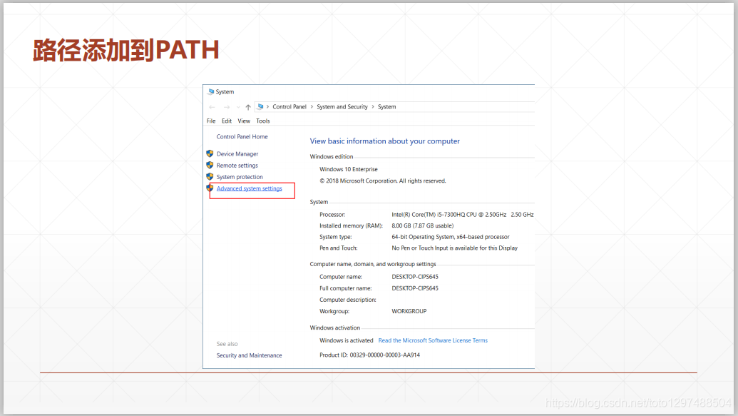Open the Edit menu
The width and height of the screenshot is (738, 416).
click(226, 121)
